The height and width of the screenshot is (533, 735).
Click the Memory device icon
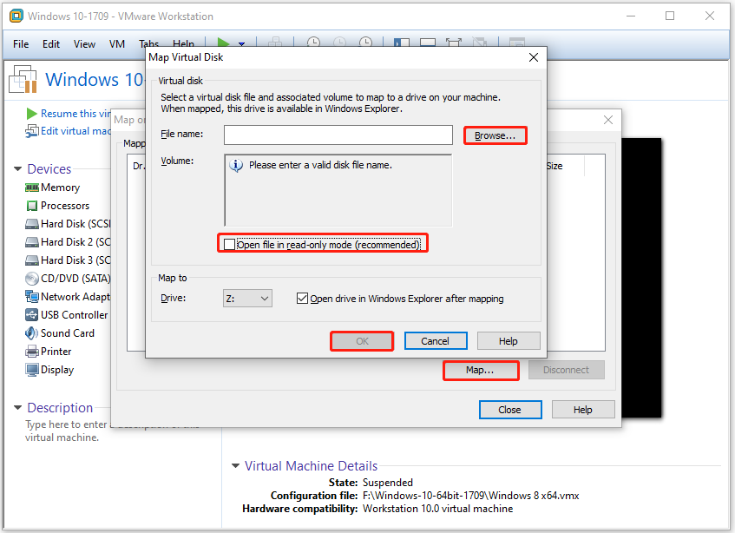tap(32, 188)
